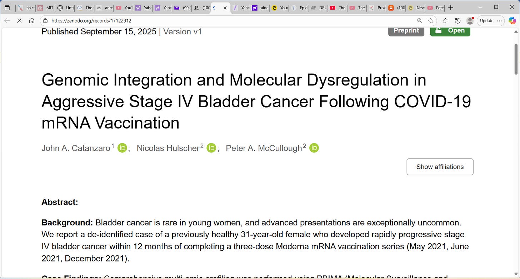The image size is (520, 279).
Task: Switch to the GP 'The' tab
Action: point(84,8)
